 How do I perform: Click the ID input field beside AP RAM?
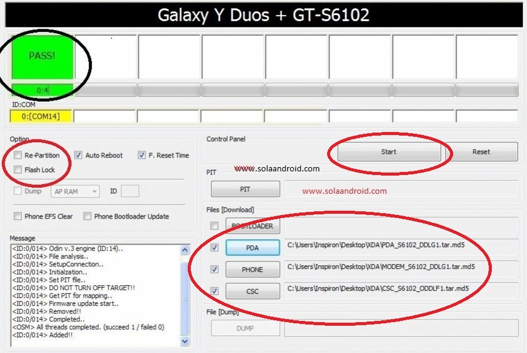[130, 191]
